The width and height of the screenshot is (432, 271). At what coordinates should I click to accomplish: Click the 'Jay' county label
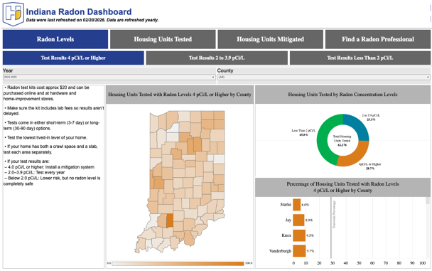tap(288, 220)
